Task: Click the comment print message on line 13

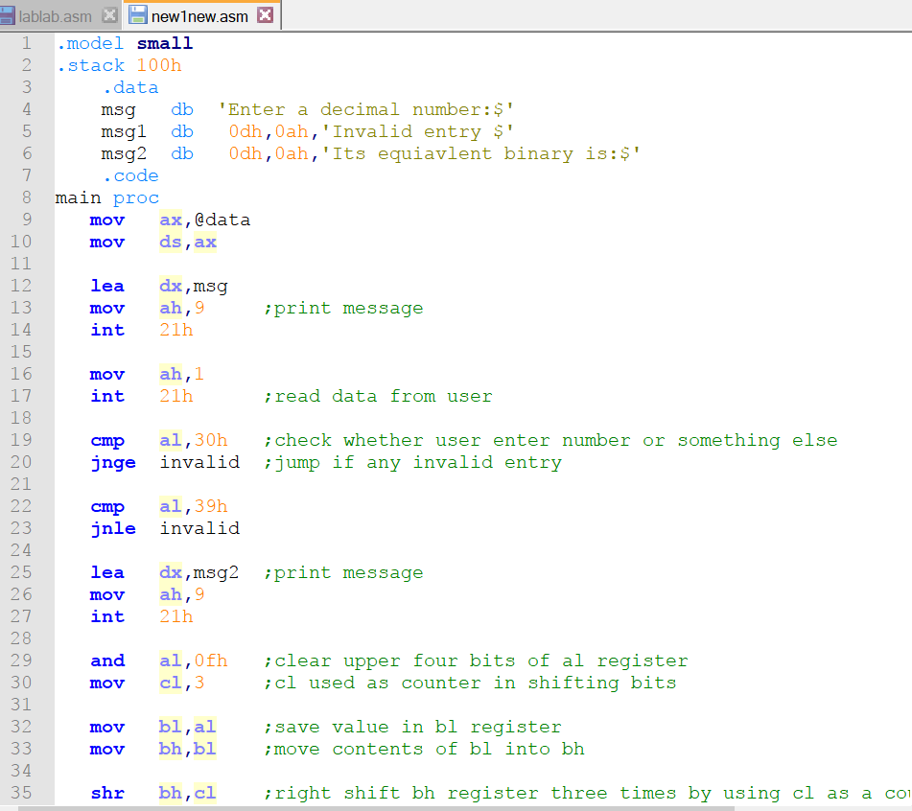Action: (x=341, y=308)
